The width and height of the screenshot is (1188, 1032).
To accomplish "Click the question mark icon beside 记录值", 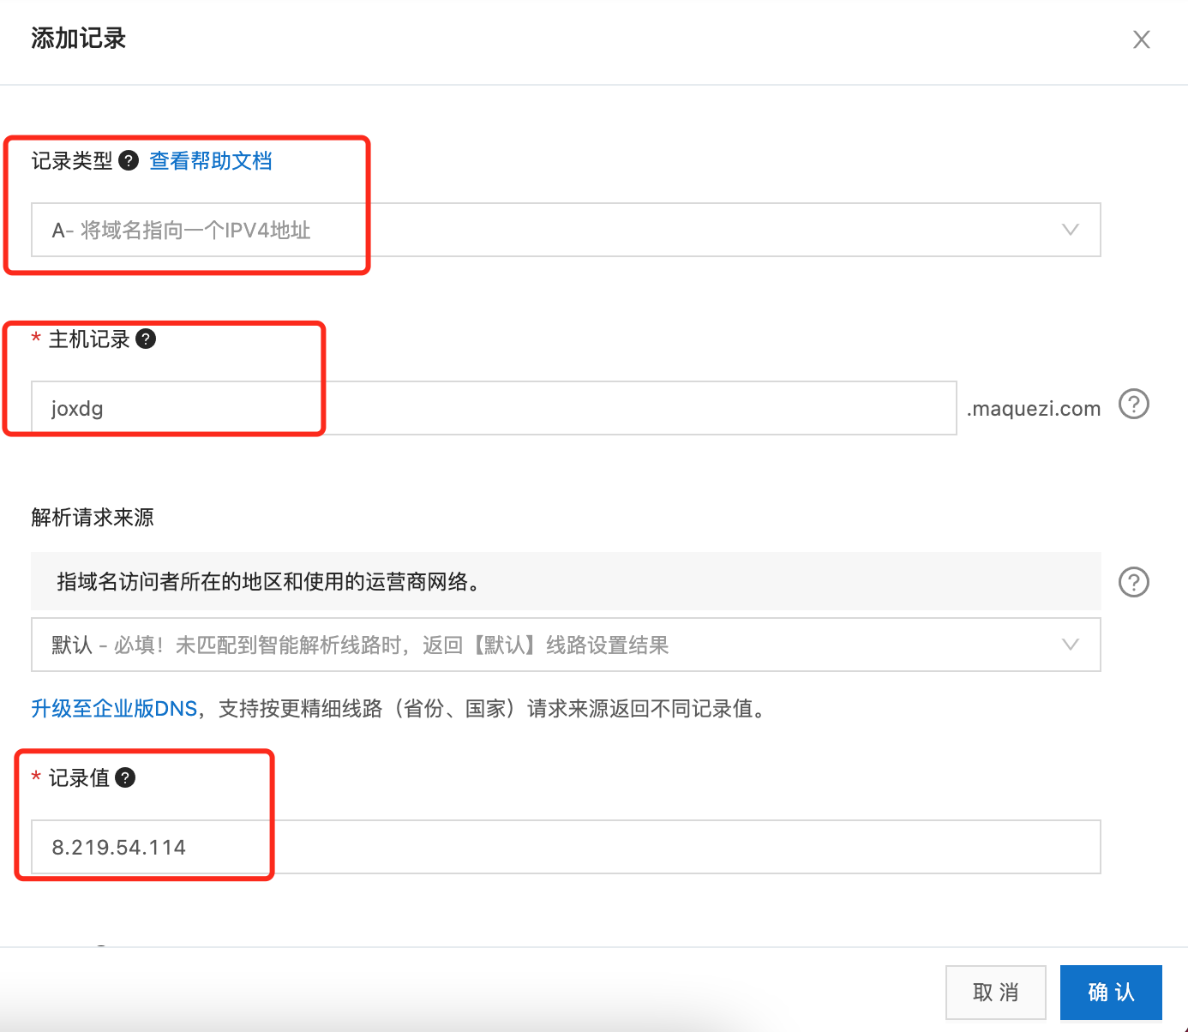I will [x=125, y=777].
